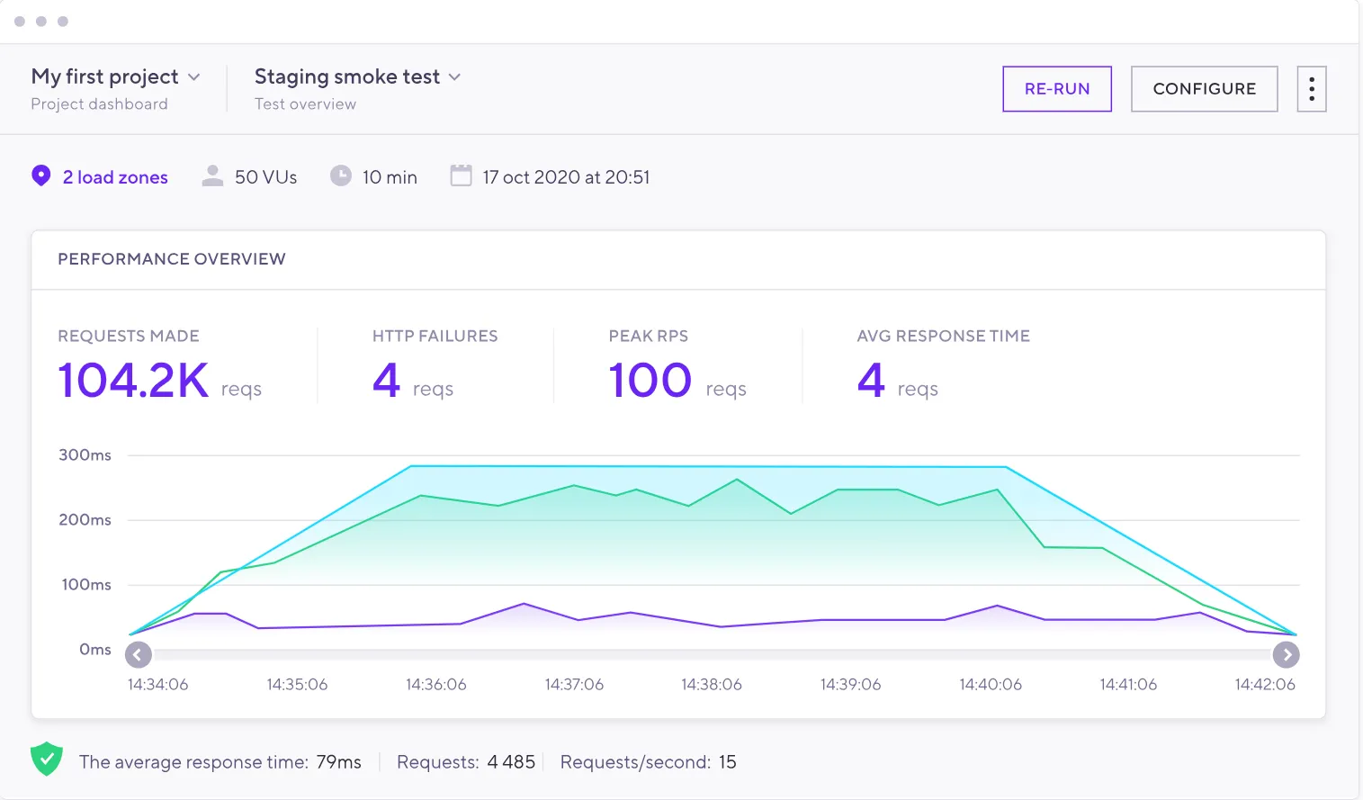This screenshot has width=1363, height=800.
Task: Click the chart timeline scrollbar track
Action: click(711, 655)
